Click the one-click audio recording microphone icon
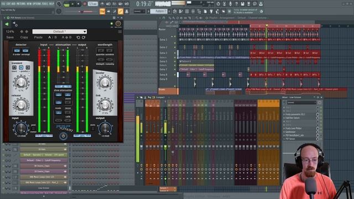The height and width of the screenshot is (199, 354). click(230, 4)
